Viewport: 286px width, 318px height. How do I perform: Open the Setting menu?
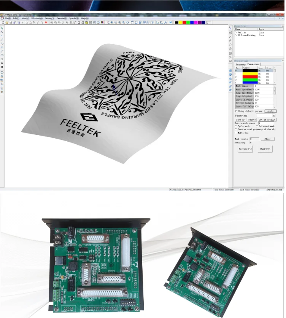click(49, 18)
